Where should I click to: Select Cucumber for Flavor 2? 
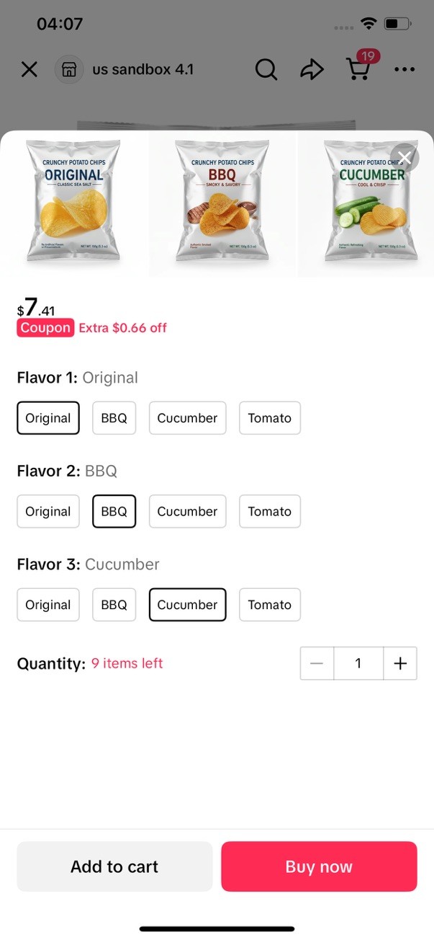tap(187, 511)
